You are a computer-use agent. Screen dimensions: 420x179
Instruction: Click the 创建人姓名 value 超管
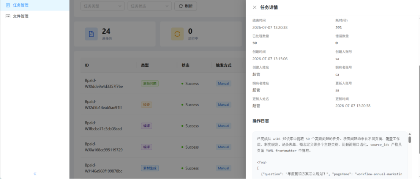tap(256, 74)
